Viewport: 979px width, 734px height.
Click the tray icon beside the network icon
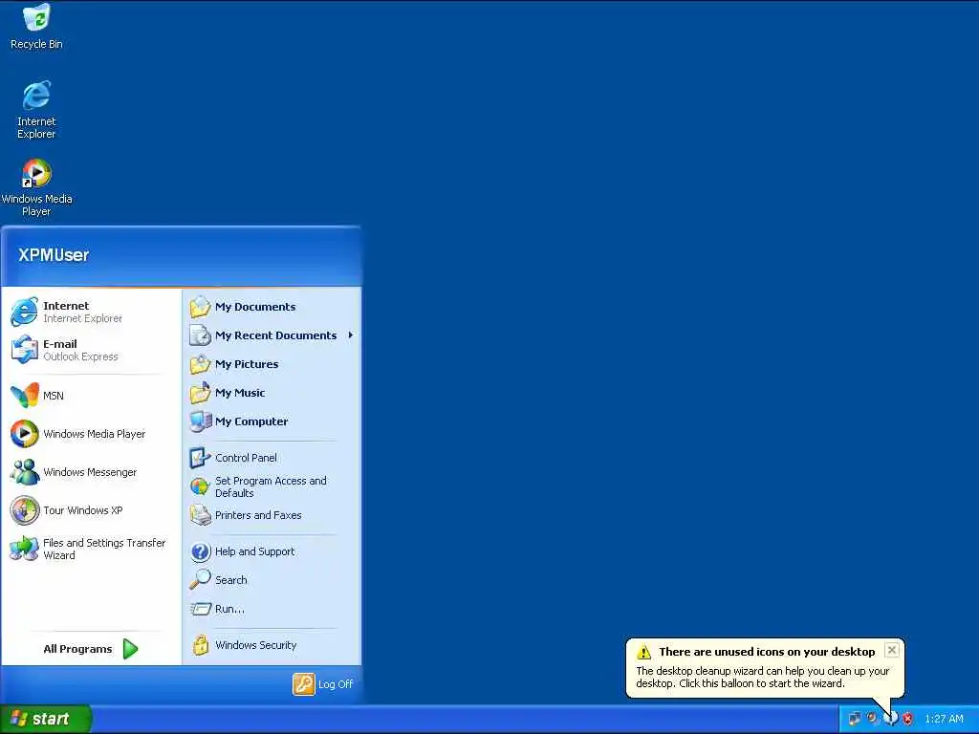coord(872,719)
